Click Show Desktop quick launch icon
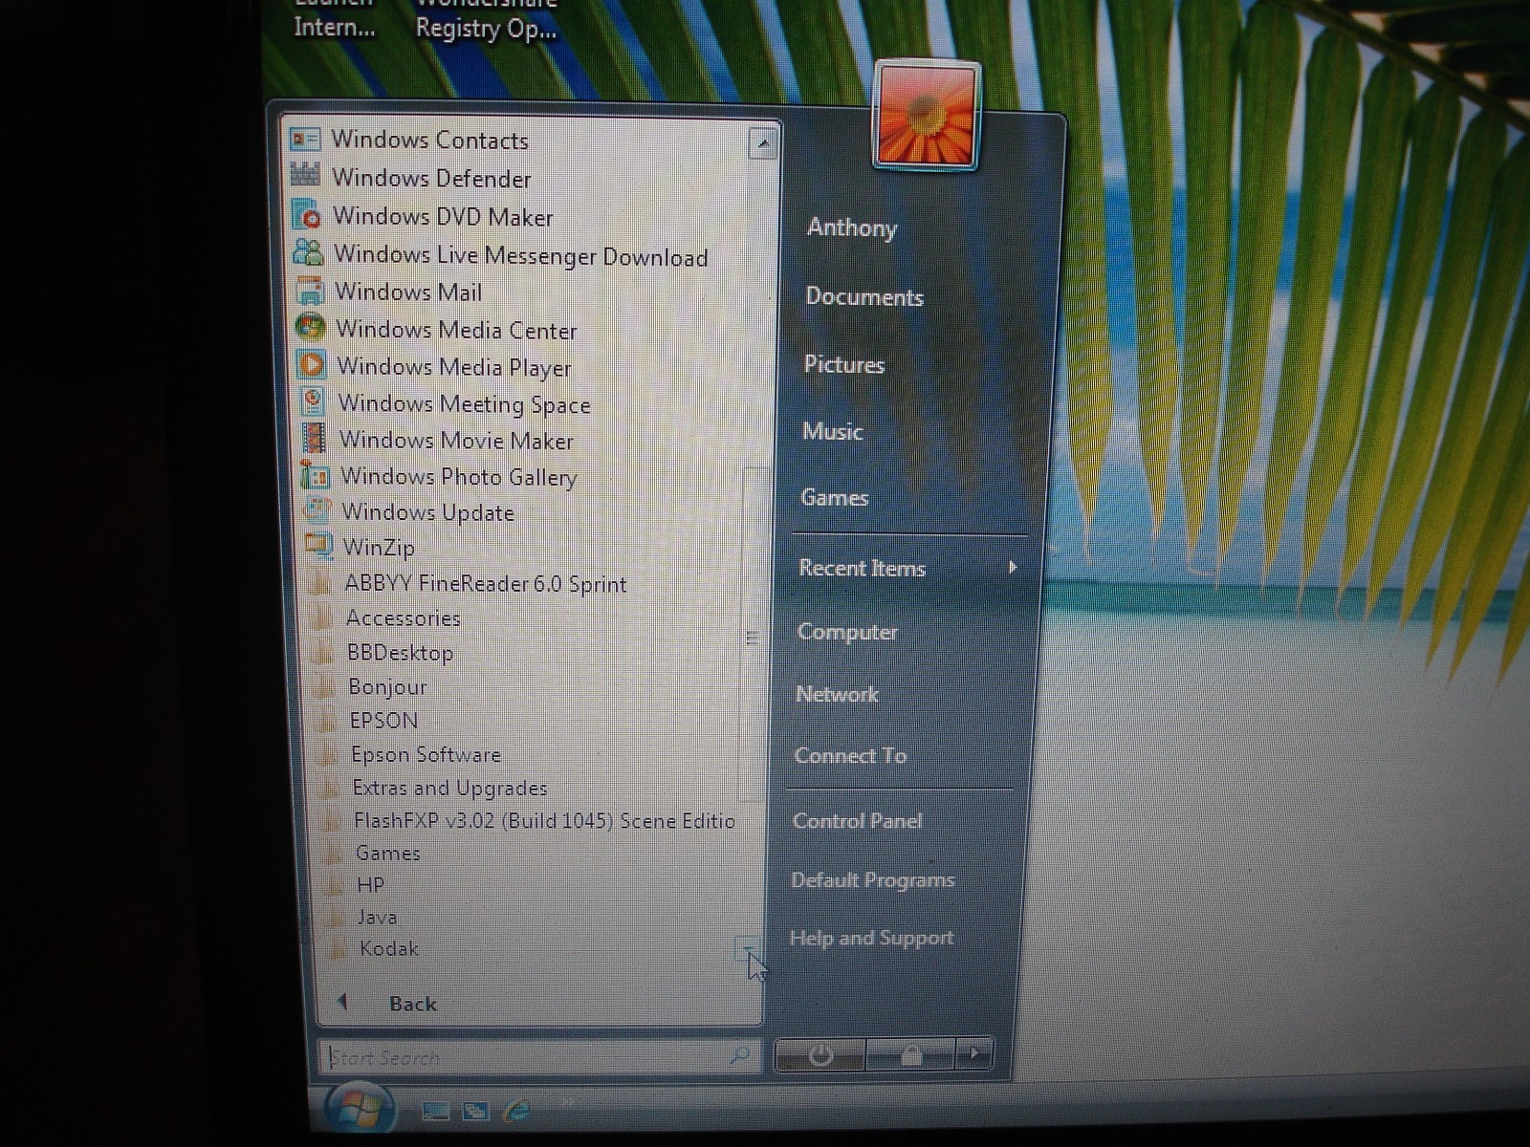 436,1111
